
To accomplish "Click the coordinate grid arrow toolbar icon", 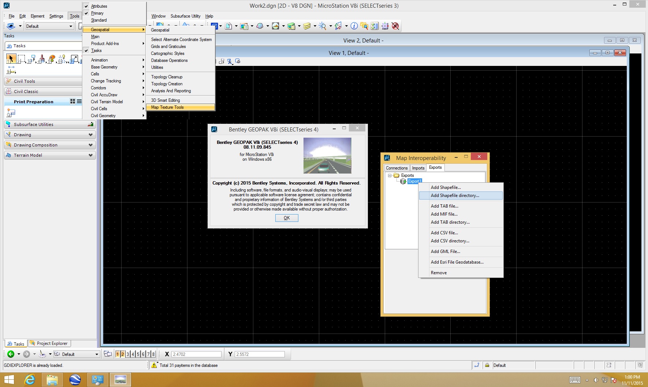I will (x=338, y=26).
